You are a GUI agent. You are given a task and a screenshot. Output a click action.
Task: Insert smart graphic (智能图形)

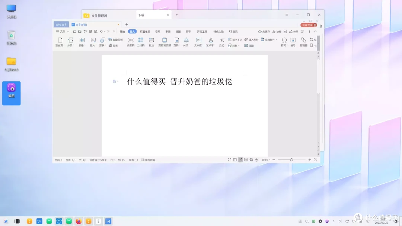tap(116, 40)
